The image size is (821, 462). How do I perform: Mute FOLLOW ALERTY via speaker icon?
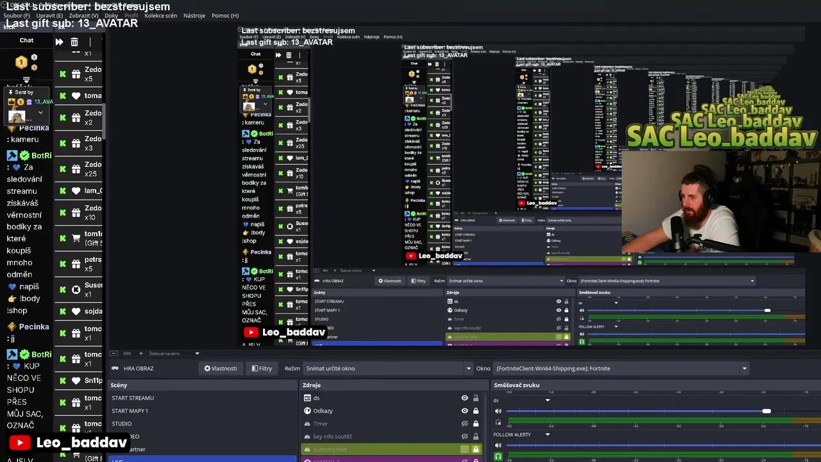498,445
